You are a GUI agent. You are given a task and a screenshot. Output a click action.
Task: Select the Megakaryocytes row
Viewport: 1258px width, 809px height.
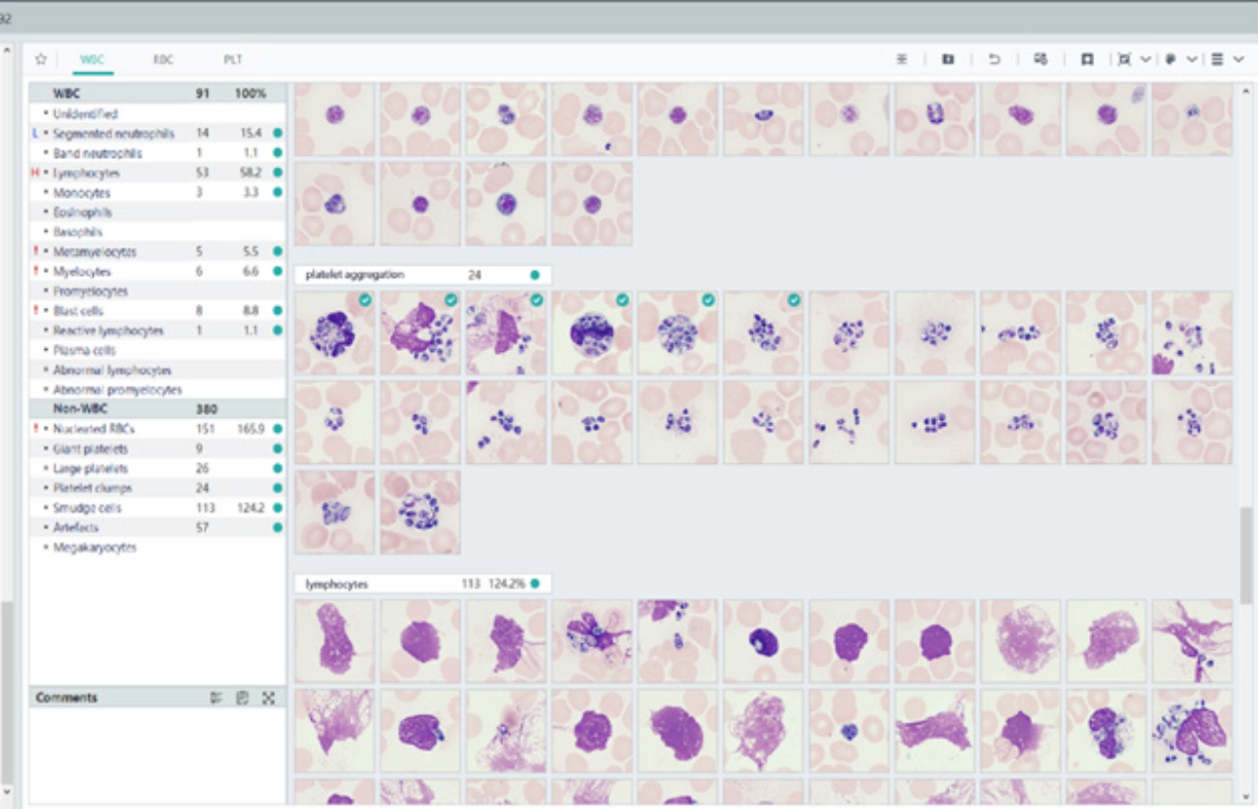click(157, 547)
